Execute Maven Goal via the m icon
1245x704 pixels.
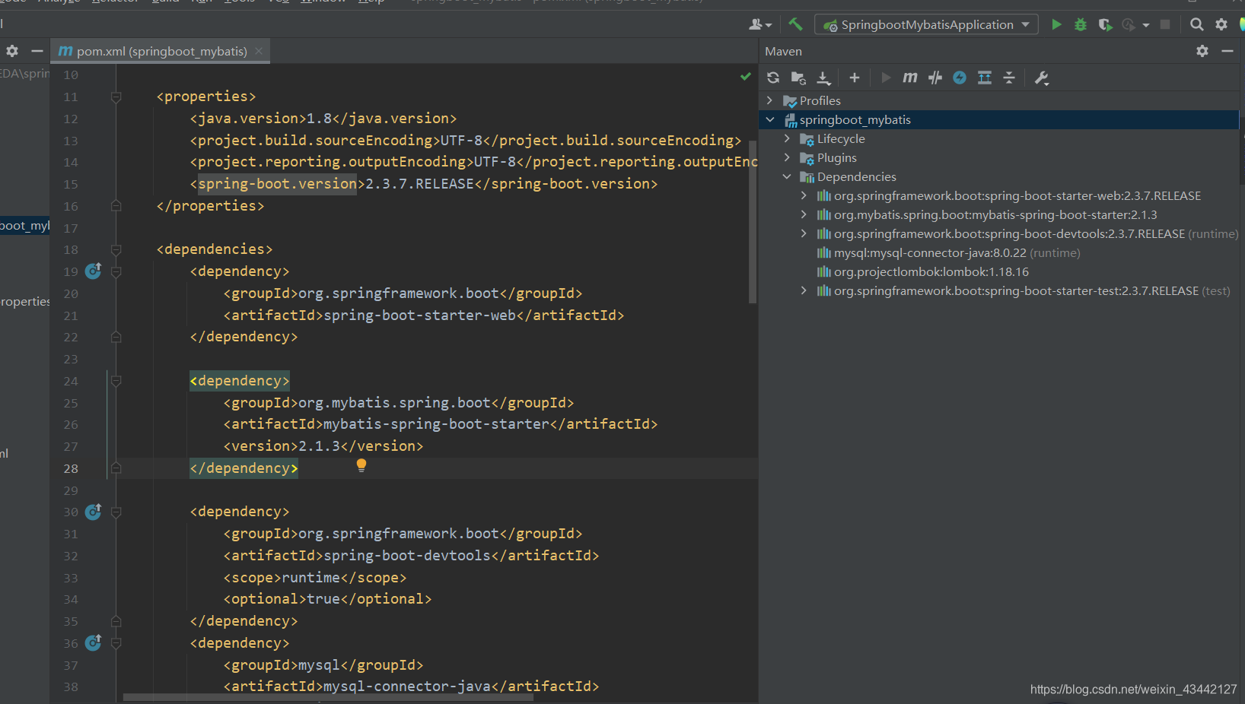(909, 77)
